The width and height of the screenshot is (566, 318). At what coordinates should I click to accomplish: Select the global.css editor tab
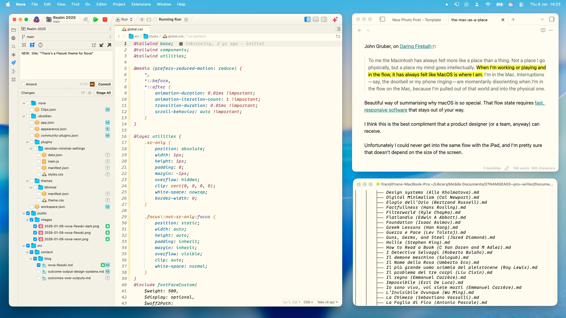pyautogui.click(x=133, y=29)
